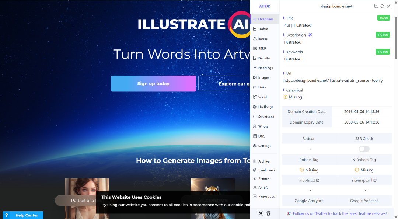Open the sitemap.xml link
Screen dimensions: 398x219
click(x=364, y=180)
